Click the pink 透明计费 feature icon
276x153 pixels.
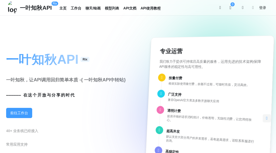click(x=160, y=110)
